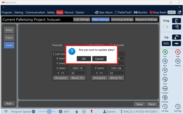
Task: Click the right C (°) field showing 32
Action: click(116, 73)
